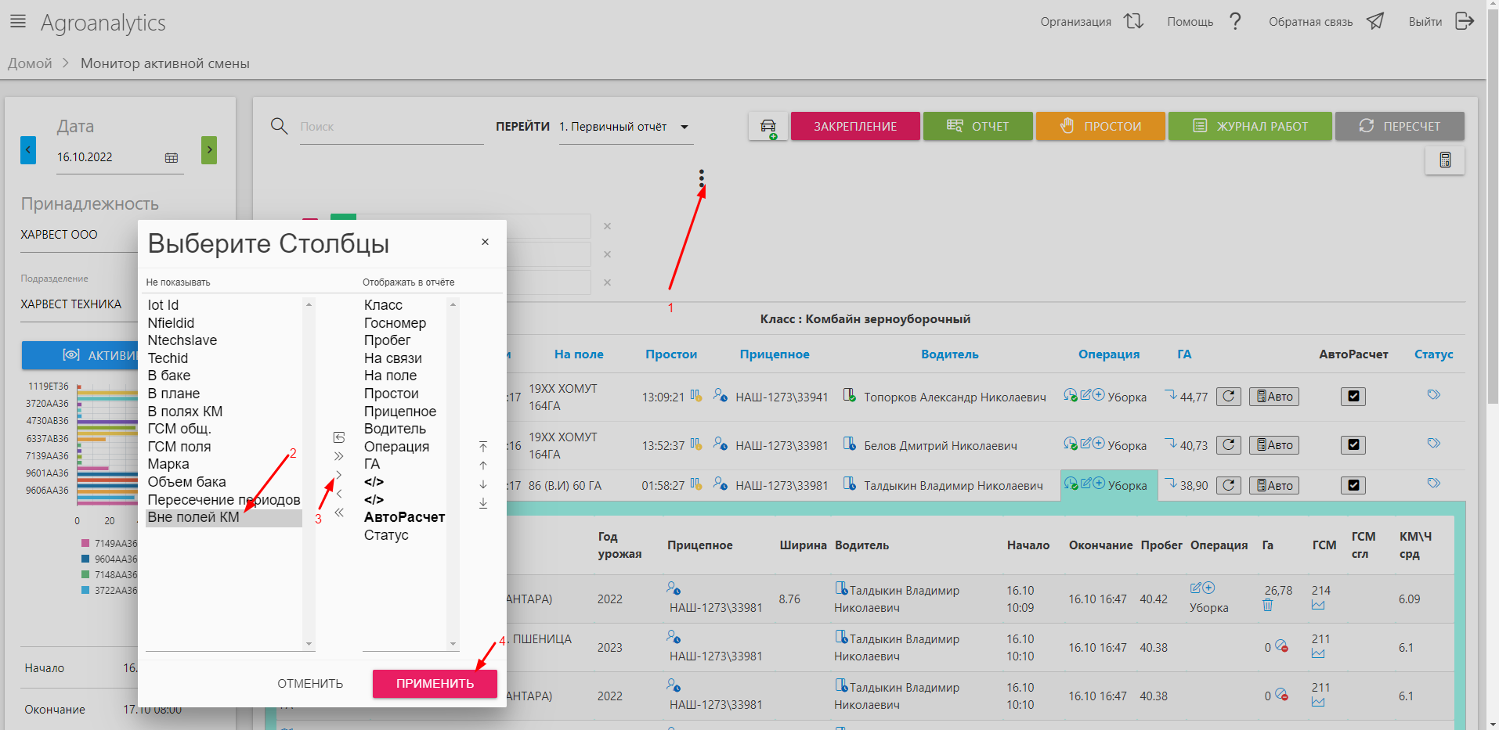Viewport: 1499px width, 730px height.
Task: Toggle АвтоРасчет checkbox for Топорков row
Action: click(1353, 397)
